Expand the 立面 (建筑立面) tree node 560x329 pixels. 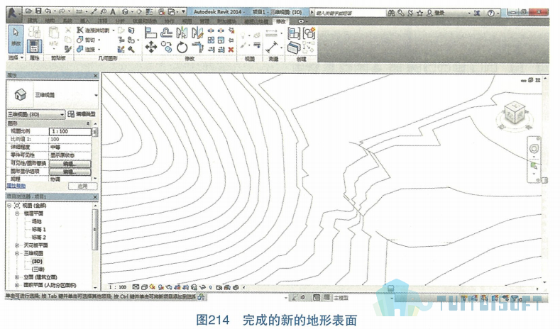point(17,277)
